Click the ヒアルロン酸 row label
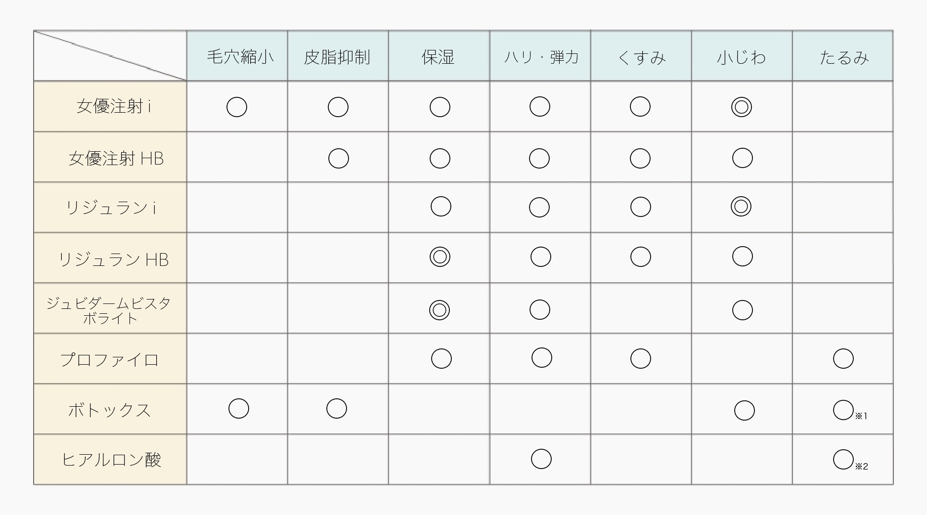The height and width of the screenshot is (515, 927). tap(110, 459)
